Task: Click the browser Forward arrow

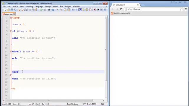Action: (117, 9)
